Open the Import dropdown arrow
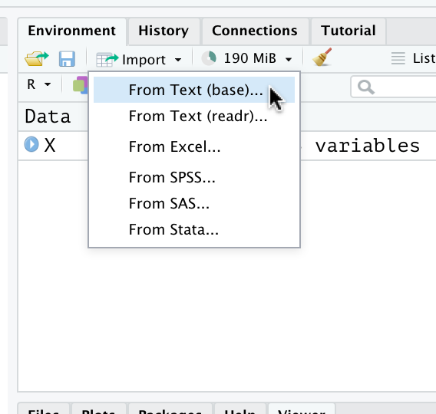 [x=178, y=60]
